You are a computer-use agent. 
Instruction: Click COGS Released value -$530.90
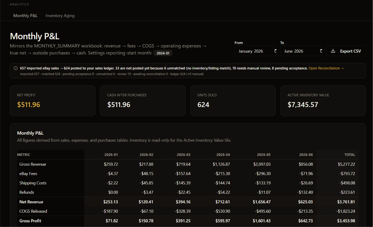point(222,211)
